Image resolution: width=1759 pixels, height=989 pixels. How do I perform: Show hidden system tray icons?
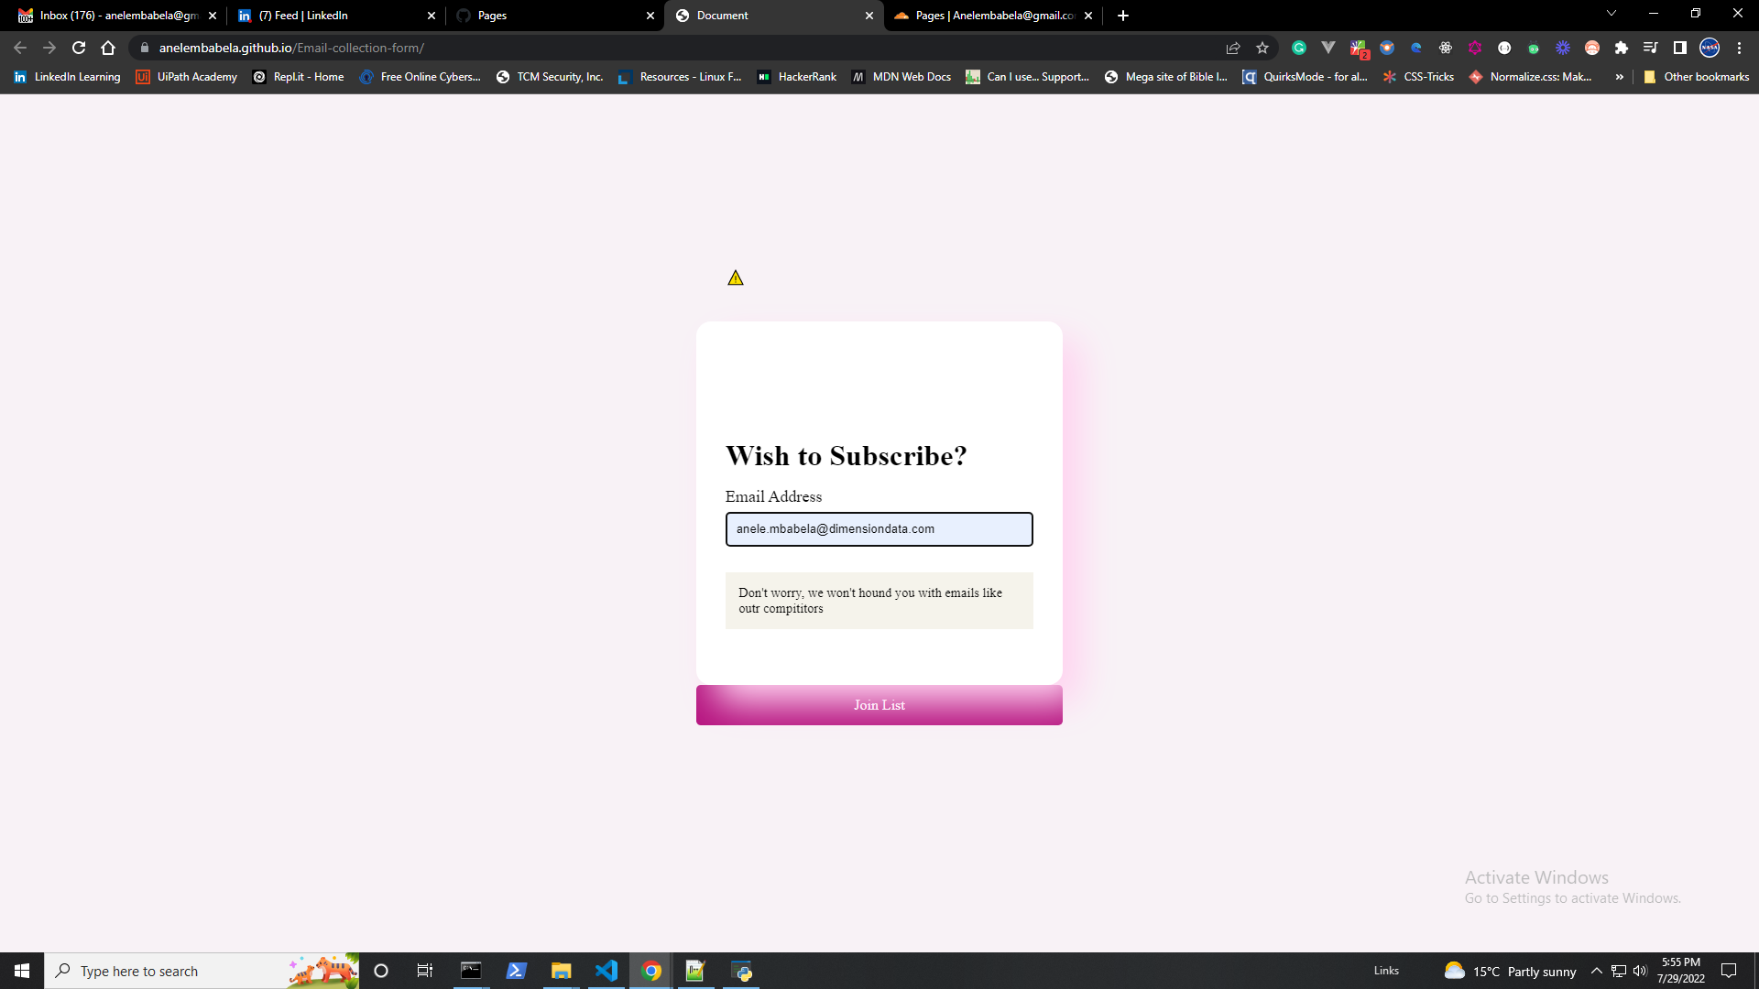[x=1596, y=971]
